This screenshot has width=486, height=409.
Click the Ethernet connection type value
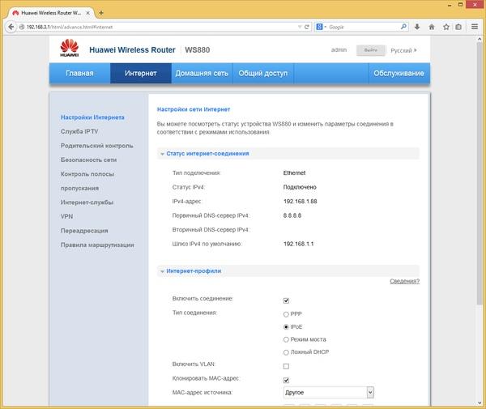pos(294,173)
